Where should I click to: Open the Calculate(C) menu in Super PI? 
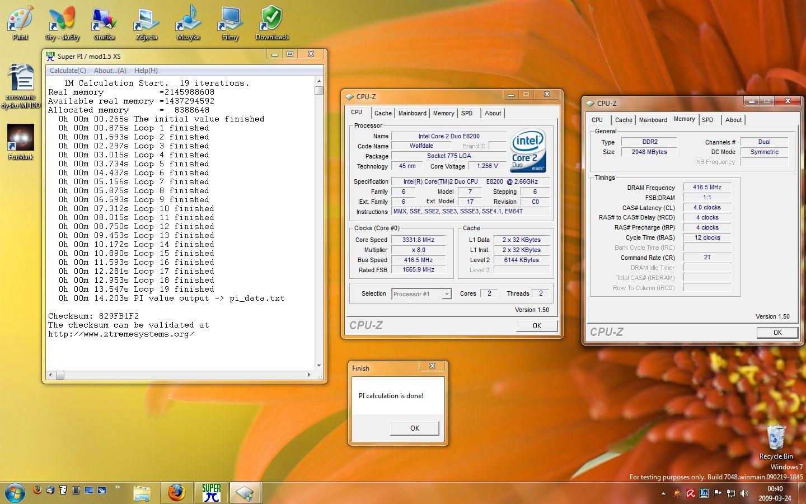(68, 71)
